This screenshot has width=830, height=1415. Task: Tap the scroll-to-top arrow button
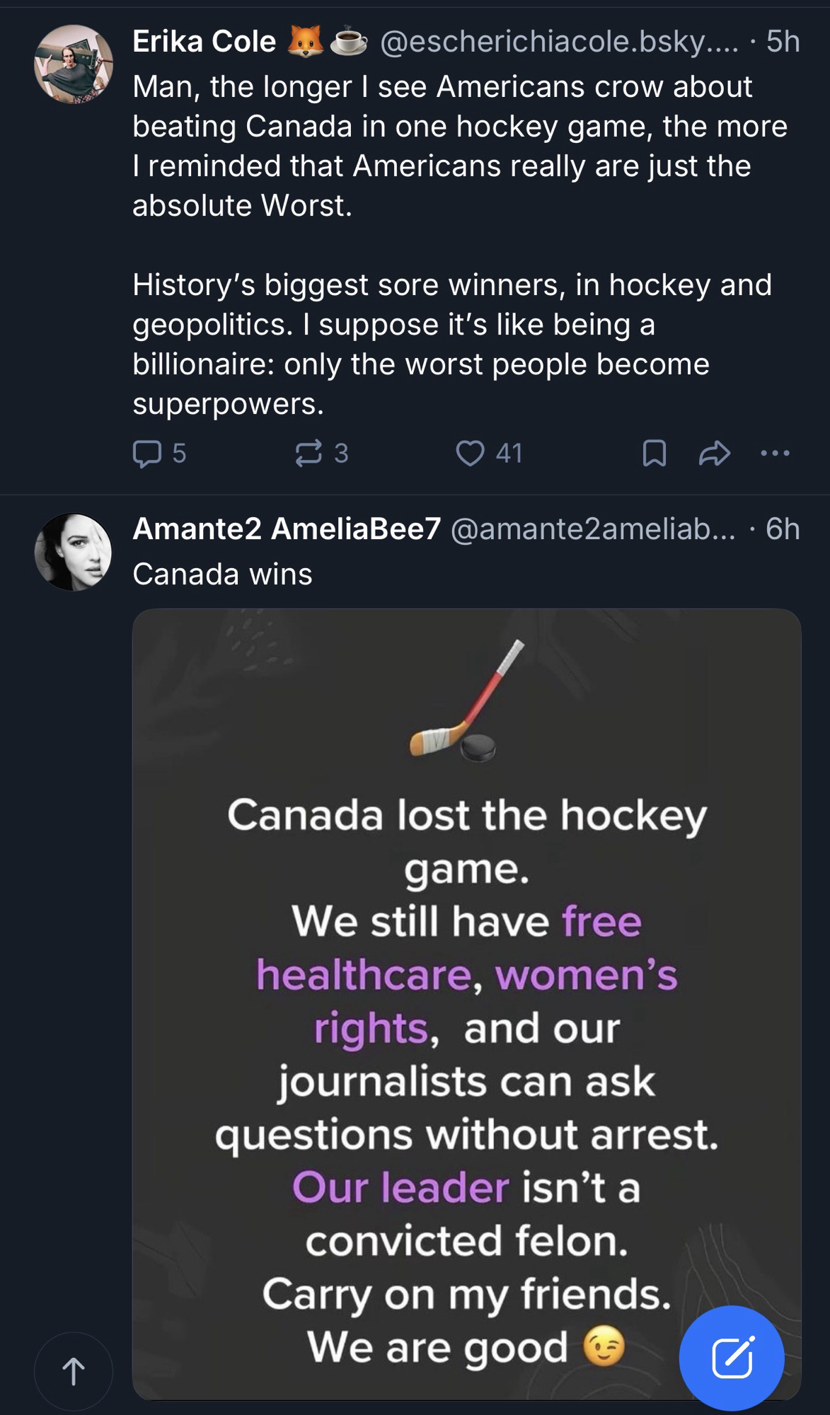click(x=74, y=1371)
